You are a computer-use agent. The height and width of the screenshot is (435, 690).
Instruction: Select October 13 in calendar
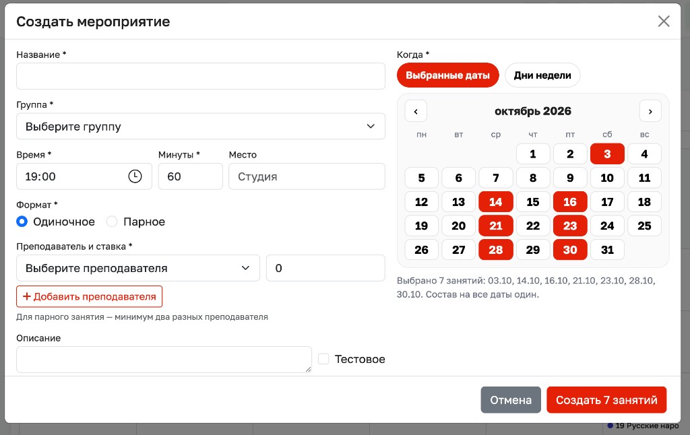[458, 202]
